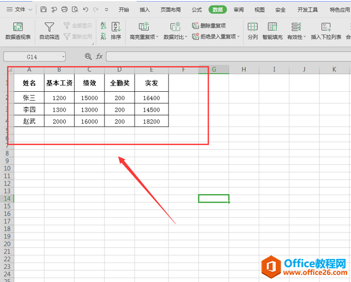This screenshot has height=282, width=351.
Task: Click the Undo arrow icon
Action: coord(85,9)
